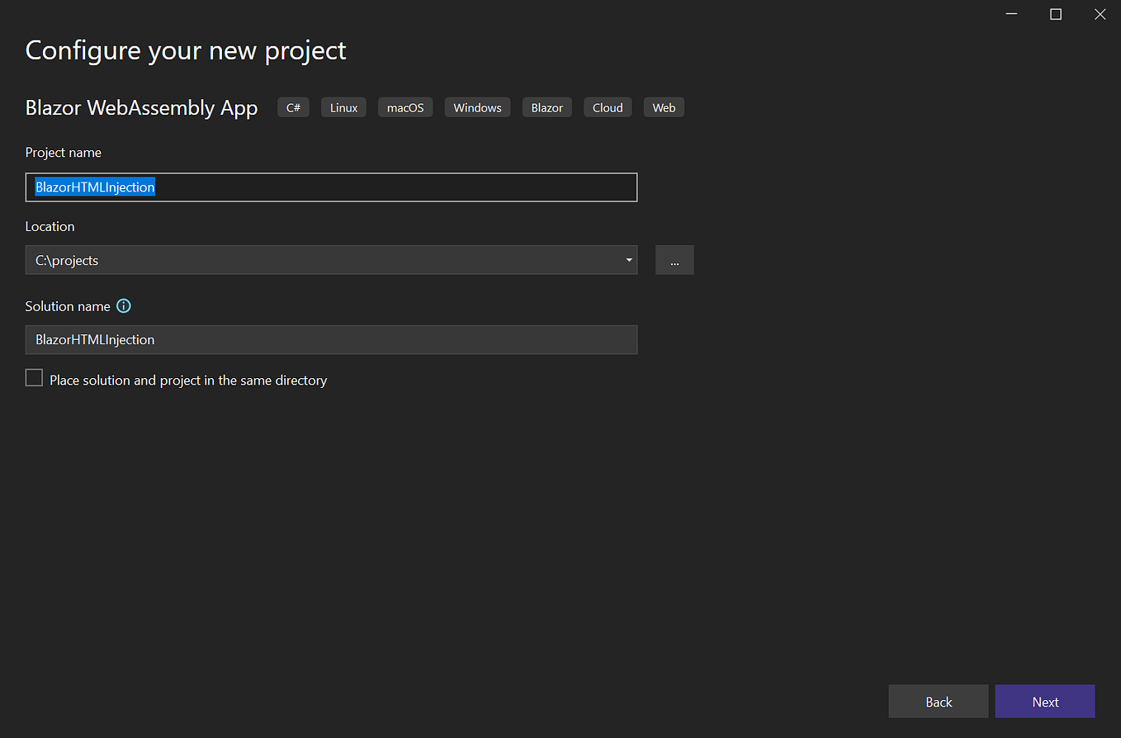Click the C# language tag

click(x=293, y=106)
